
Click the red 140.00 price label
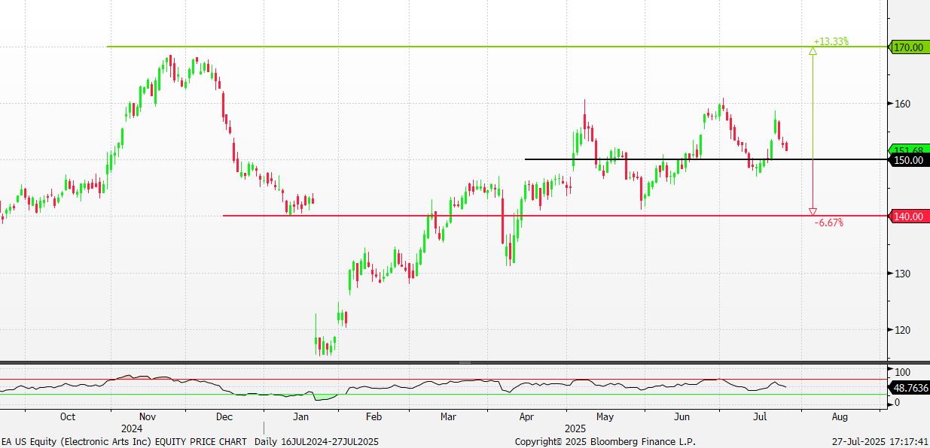pos(908,216)
